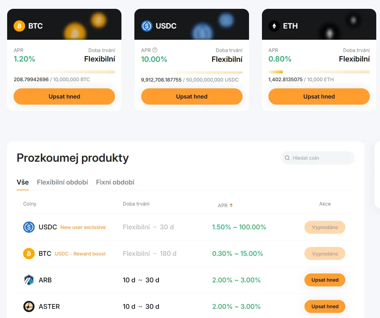Click the BTC card header banner
Image resolution: width=380 pixels, height=318 pixels.
(x=64, y=24)
